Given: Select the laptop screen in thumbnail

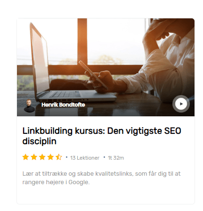Looking at the screenshot, I should click(41, 61).
